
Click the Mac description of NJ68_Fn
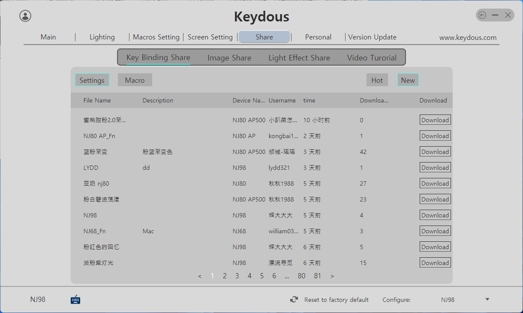pos(148,231)
